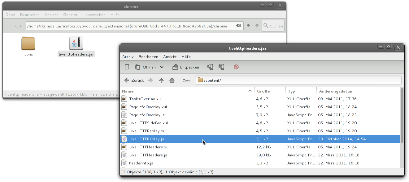Screen dimensions: 409x182
Task: Select PageInfoOverlay.xul file row
Action: 260,107
